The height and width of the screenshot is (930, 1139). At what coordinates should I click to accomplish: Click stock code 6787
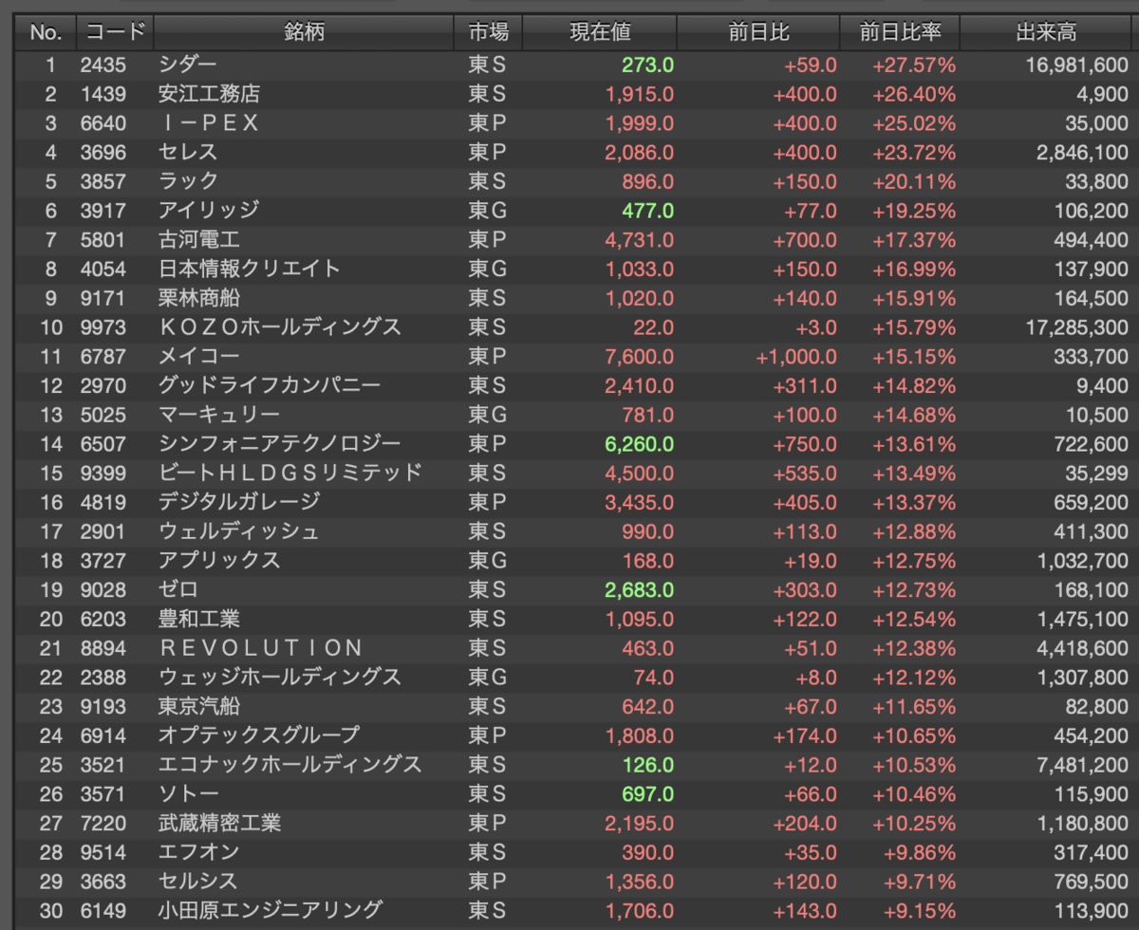[x=103, y=357]
